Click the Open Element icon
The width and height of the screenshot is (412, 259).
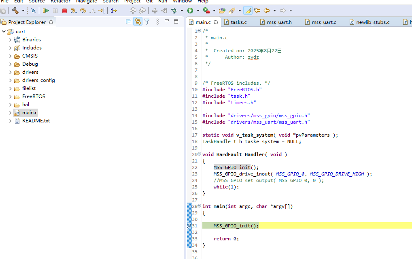(222, 11)
